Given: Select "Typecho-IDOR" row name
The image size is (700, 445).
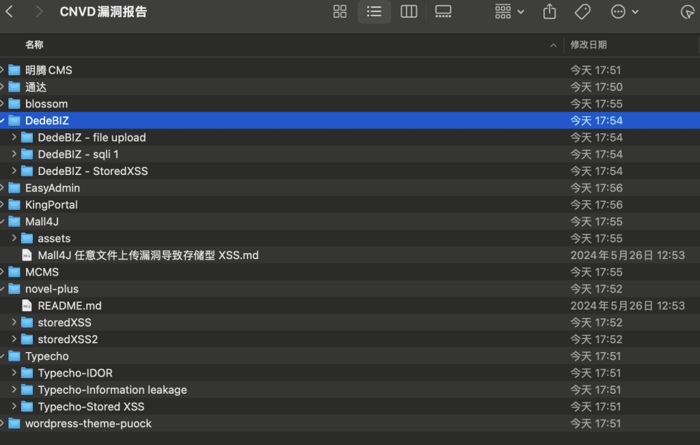Looking at the screenshot, I should tap(75, 373).
